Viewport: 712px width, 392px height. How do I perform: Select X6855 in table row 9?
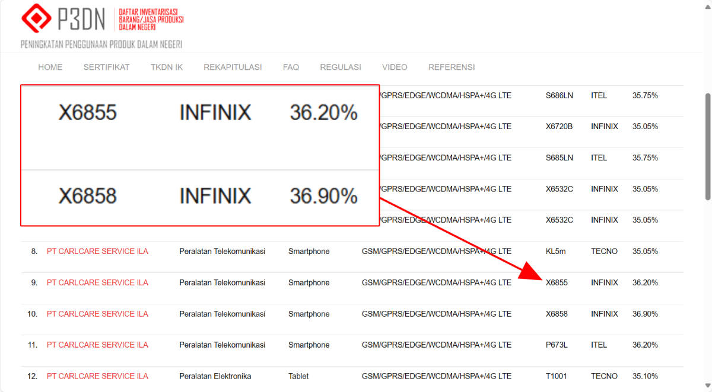coord(557,282)
